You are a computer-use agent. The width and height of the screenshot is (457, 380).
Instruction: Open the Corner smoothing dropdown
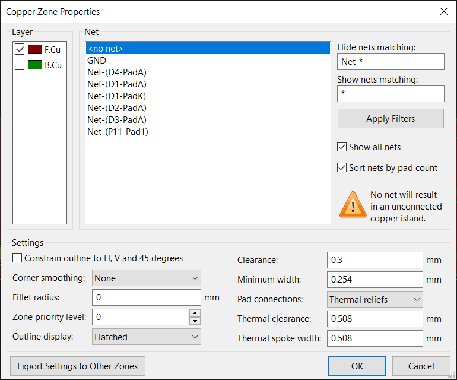[147, 278]
